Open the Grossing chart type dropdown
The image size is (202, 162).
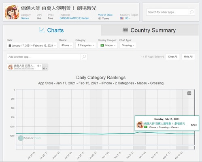[128, 45]
